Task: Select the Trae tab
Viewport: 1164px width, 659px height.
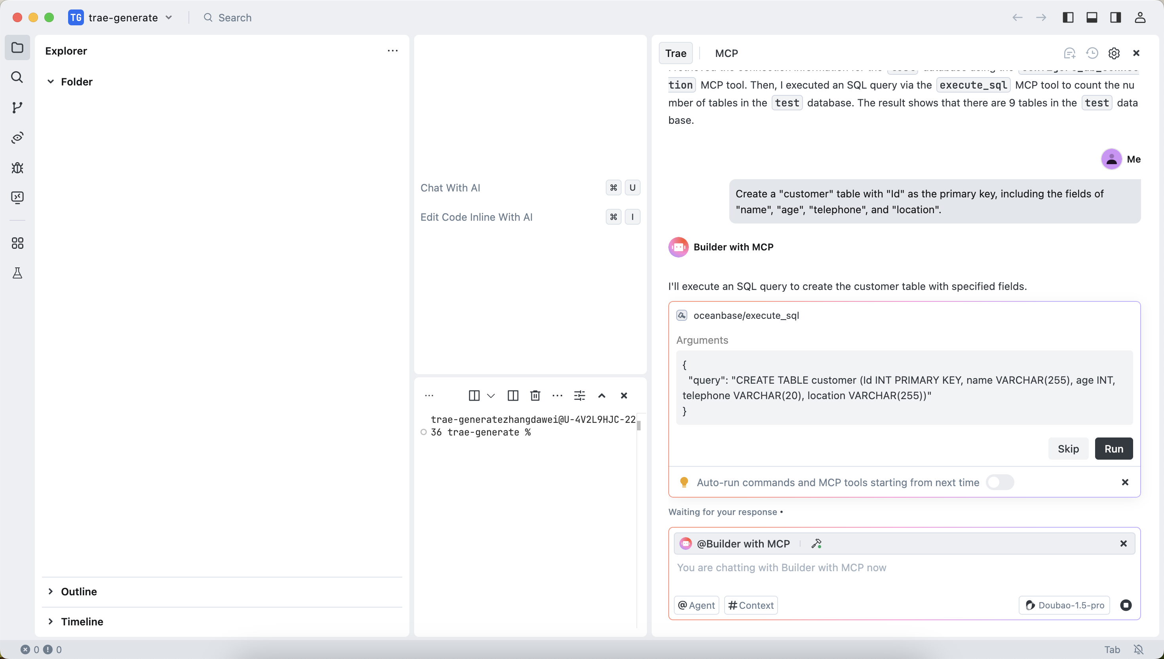Action: [x=675, y=53]
